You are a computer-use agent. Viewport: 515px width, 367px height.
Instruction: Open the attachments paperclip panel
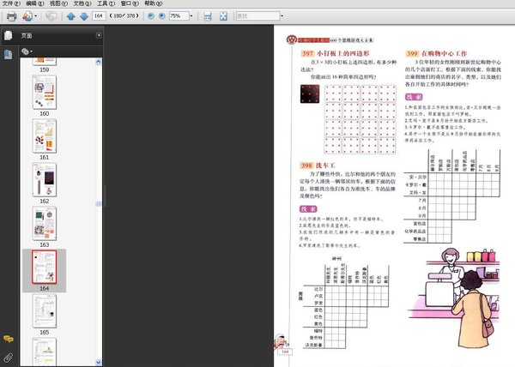(8, 355)
